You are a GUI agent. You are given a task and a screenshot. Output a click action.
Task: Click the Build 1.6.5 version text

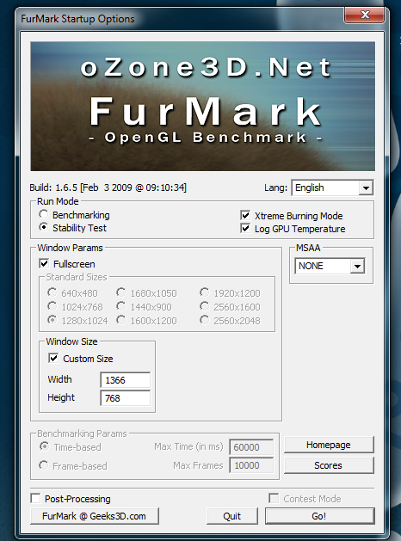coord(108,188)
